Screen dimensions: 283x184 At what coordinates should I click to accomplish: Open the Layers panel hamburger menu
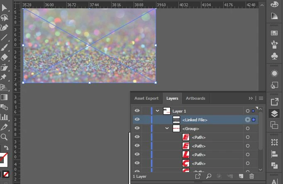(261, 98)
